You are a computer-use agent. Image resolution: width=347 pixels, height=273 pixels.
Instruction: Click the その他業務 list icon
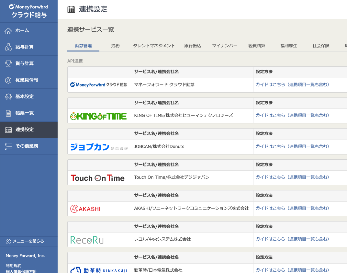point(8,146)
